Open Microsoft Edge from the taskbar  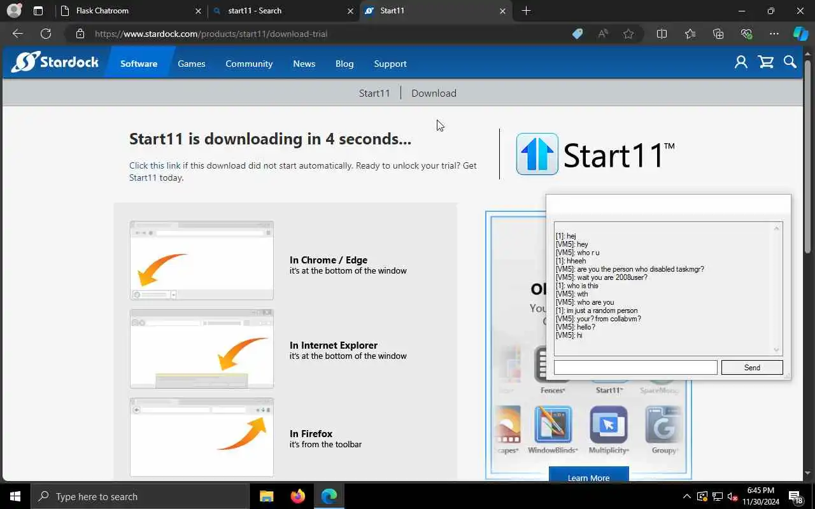tap(329, 496)
